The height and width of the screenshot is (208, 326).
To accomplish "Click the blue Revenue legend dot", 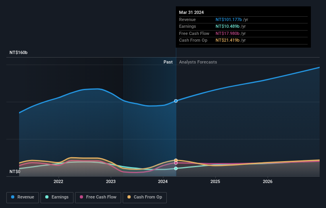I will click(x=13, y=197).
